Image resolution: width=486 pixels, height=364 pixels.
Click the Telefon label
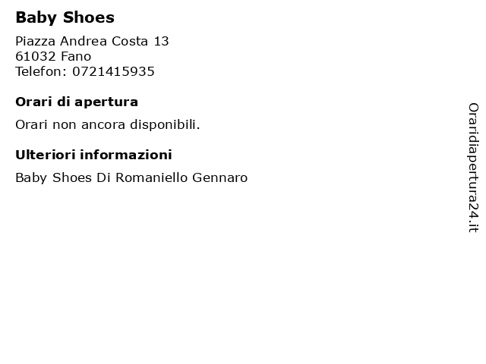pyautogui.click(x=41, y=71)
